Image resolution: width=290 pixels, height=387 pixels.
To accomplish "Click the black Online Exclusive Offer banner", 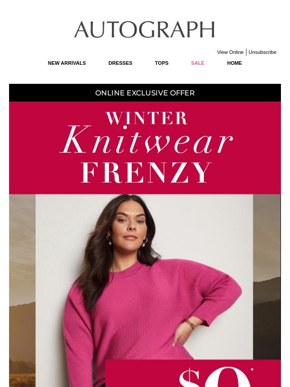I will (145, 93).
